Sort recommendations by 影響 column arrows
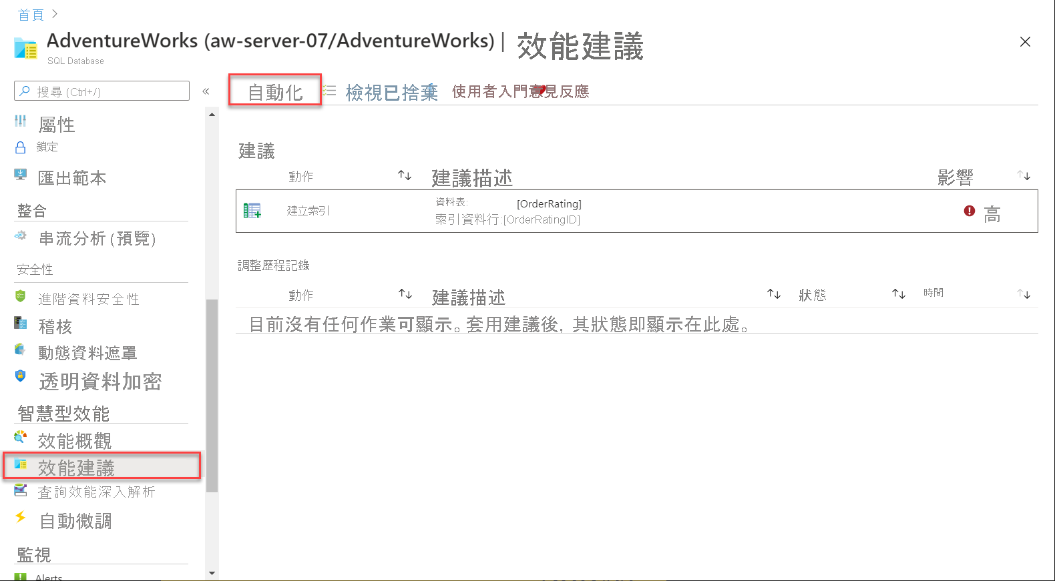Viewport: 1055px width, 581px height. (x=1024, y=175)
